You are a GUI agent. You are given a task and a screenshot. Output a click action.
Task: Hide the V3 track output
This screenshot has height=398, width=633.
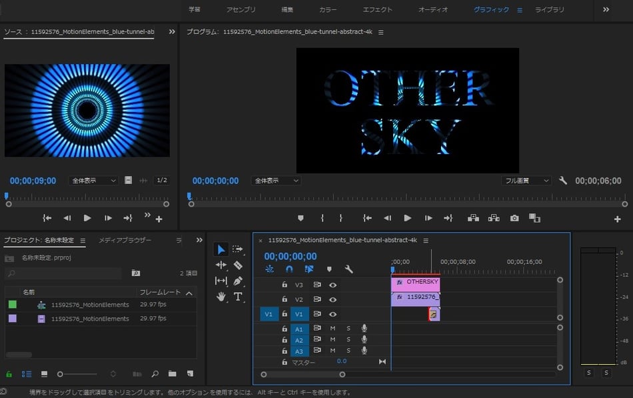click(x=332, y=285)
